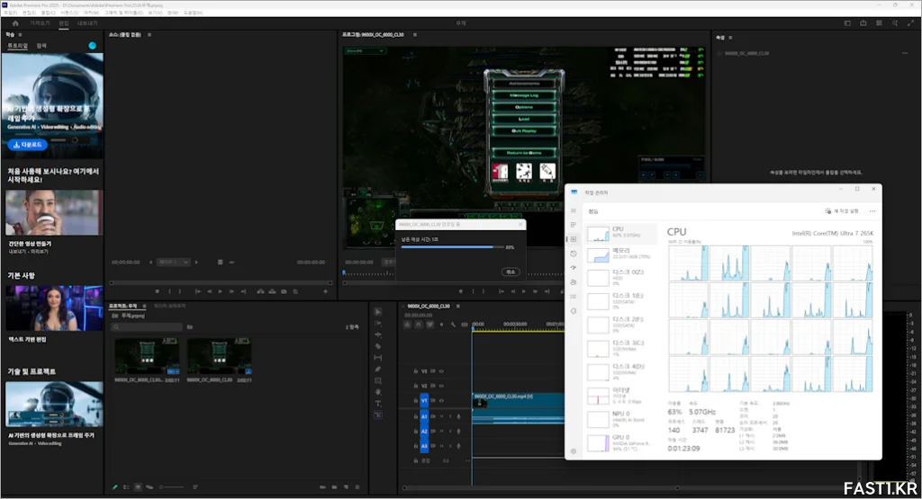This screenshot has height=499, width=922.
Task: Click the Home icon in Premiere header
Action: click(x=15, y=23)
